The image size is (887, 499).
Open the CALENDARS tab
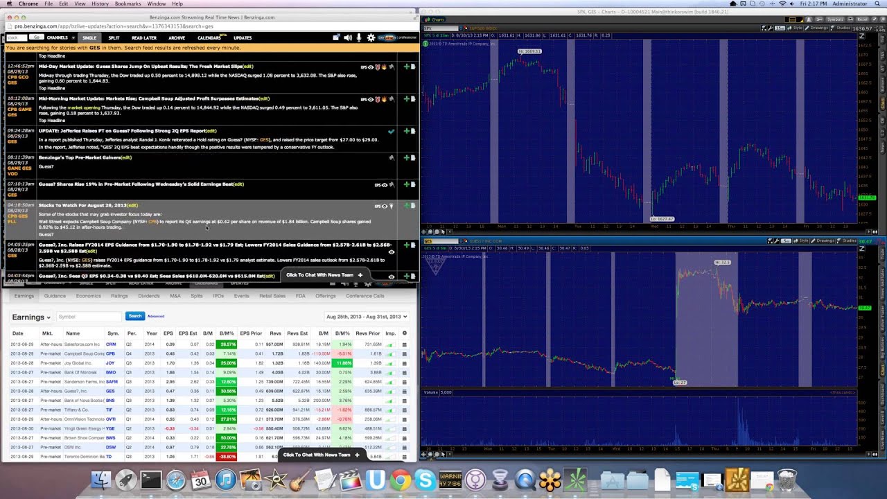[x=210, y=37]
